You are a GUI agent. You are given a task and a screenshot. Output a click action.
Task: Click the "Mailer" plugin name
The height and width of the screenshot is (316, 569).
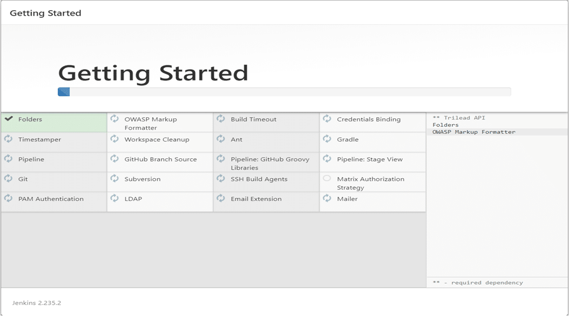[347, 199]
